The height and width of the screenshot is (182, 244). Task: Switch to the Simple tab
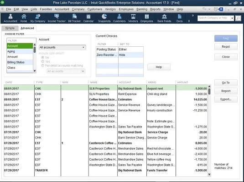[x=10, y=28]
